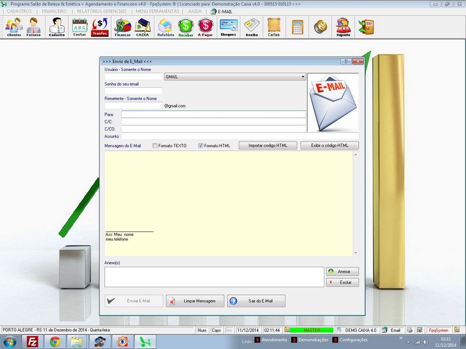Open the E-MAIL menu item
The width and height of the screenshot is (466, 349).
pos(221,12)
